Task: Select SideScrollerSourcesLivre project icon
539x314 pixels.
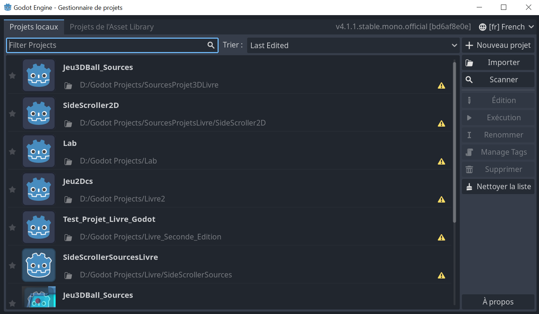Action: (39, 265)
